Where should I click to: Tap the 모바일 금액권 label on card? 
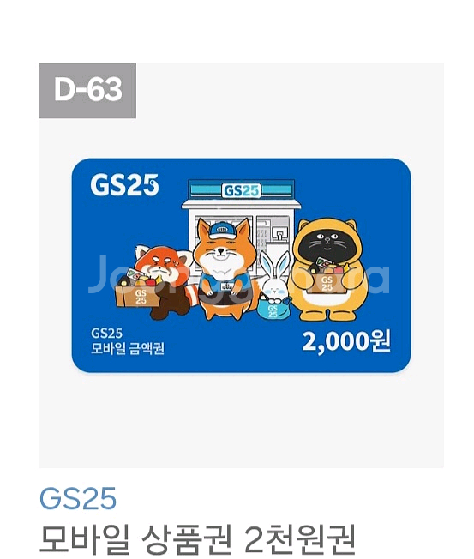[128, 348]
